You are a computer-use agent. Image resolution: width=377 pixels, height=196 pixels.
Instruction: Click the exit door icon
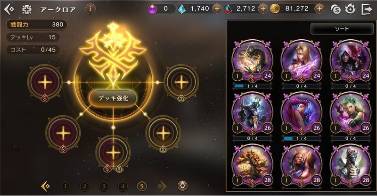pos(367,9)
